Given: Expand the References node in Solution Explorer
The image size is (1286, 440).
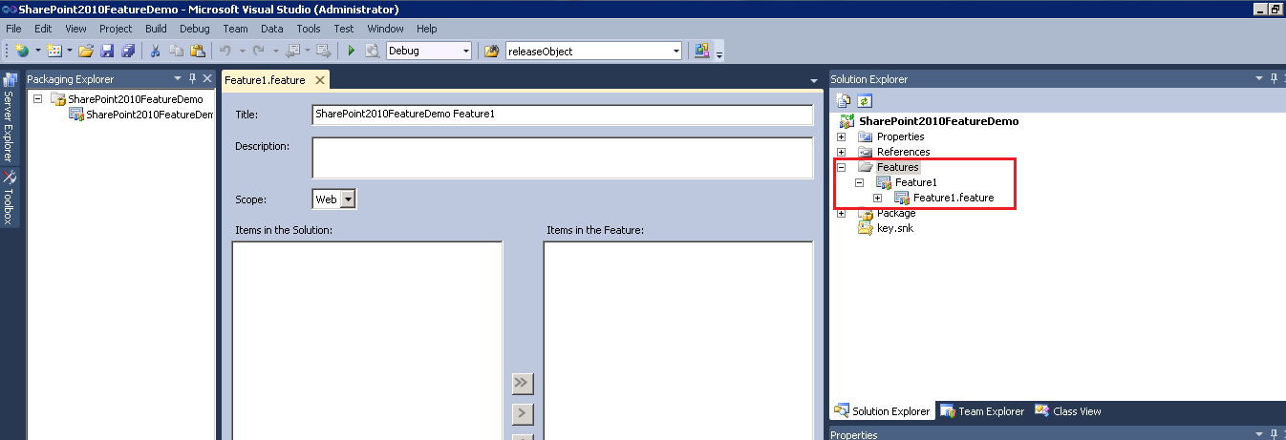Looking at the screenshot, I should 841,152.
